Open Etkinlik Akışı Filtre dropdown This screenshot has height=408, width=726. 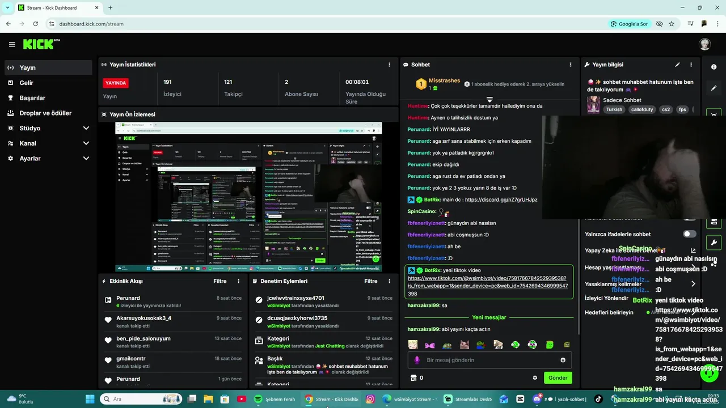tap(220, 281)
